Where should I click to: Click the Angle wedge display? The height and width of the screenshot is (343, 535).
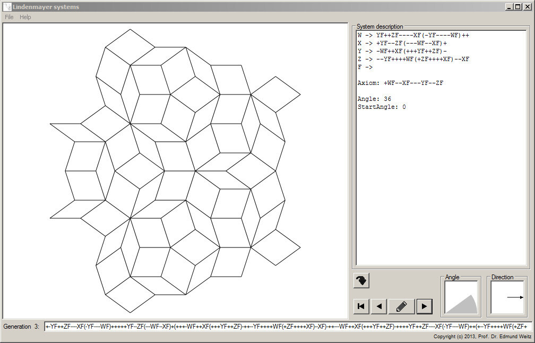461,298
